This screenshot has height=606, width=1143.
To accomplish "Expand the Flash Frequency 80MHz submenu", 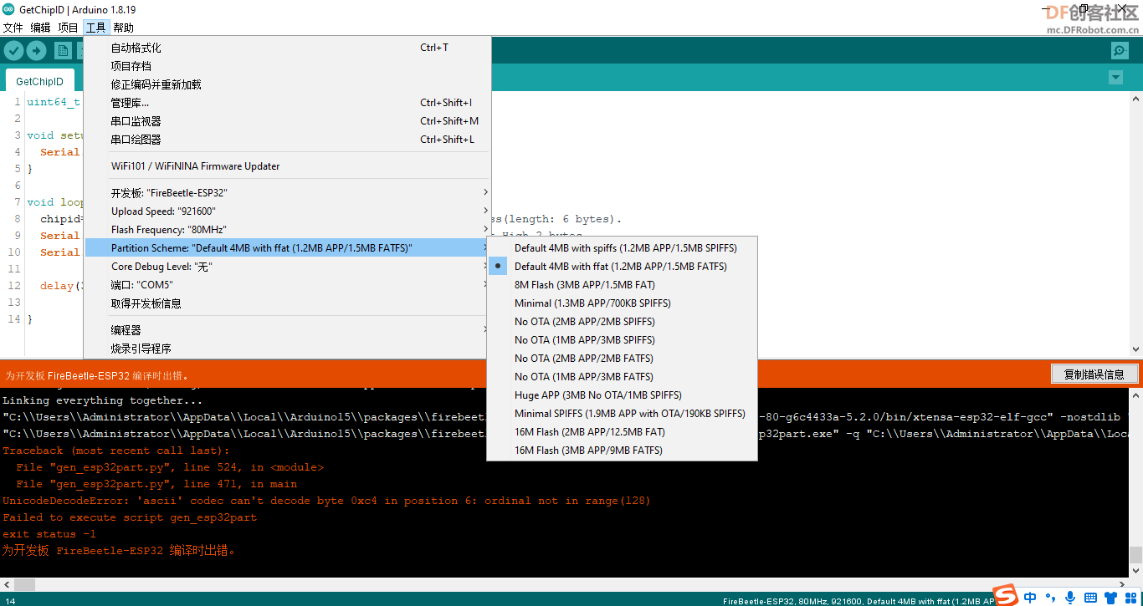I will pos(286,230).
